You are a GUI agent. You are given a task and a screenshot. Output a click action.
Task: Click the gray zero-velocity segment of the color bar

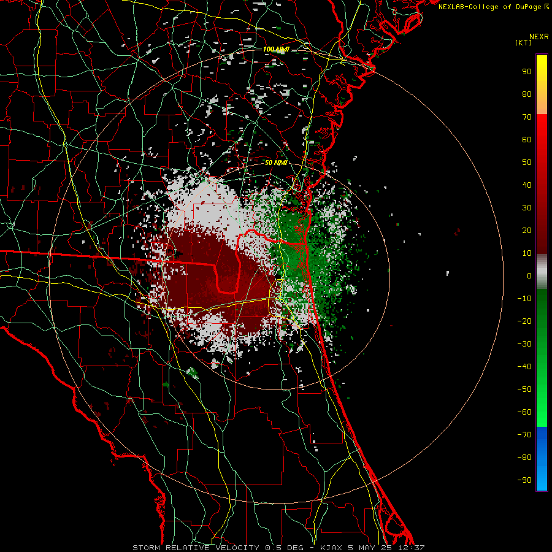pyautogui.click(x=542, y=272)
